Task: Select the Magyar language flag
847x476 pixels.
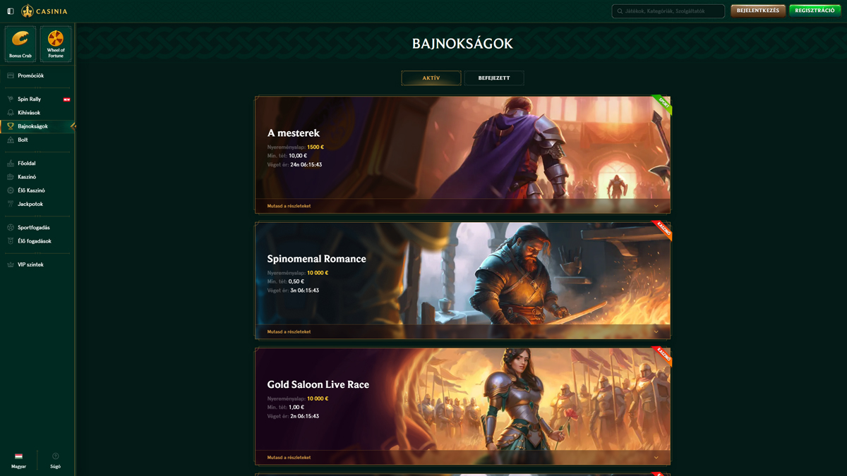Action: pos(18,456)
